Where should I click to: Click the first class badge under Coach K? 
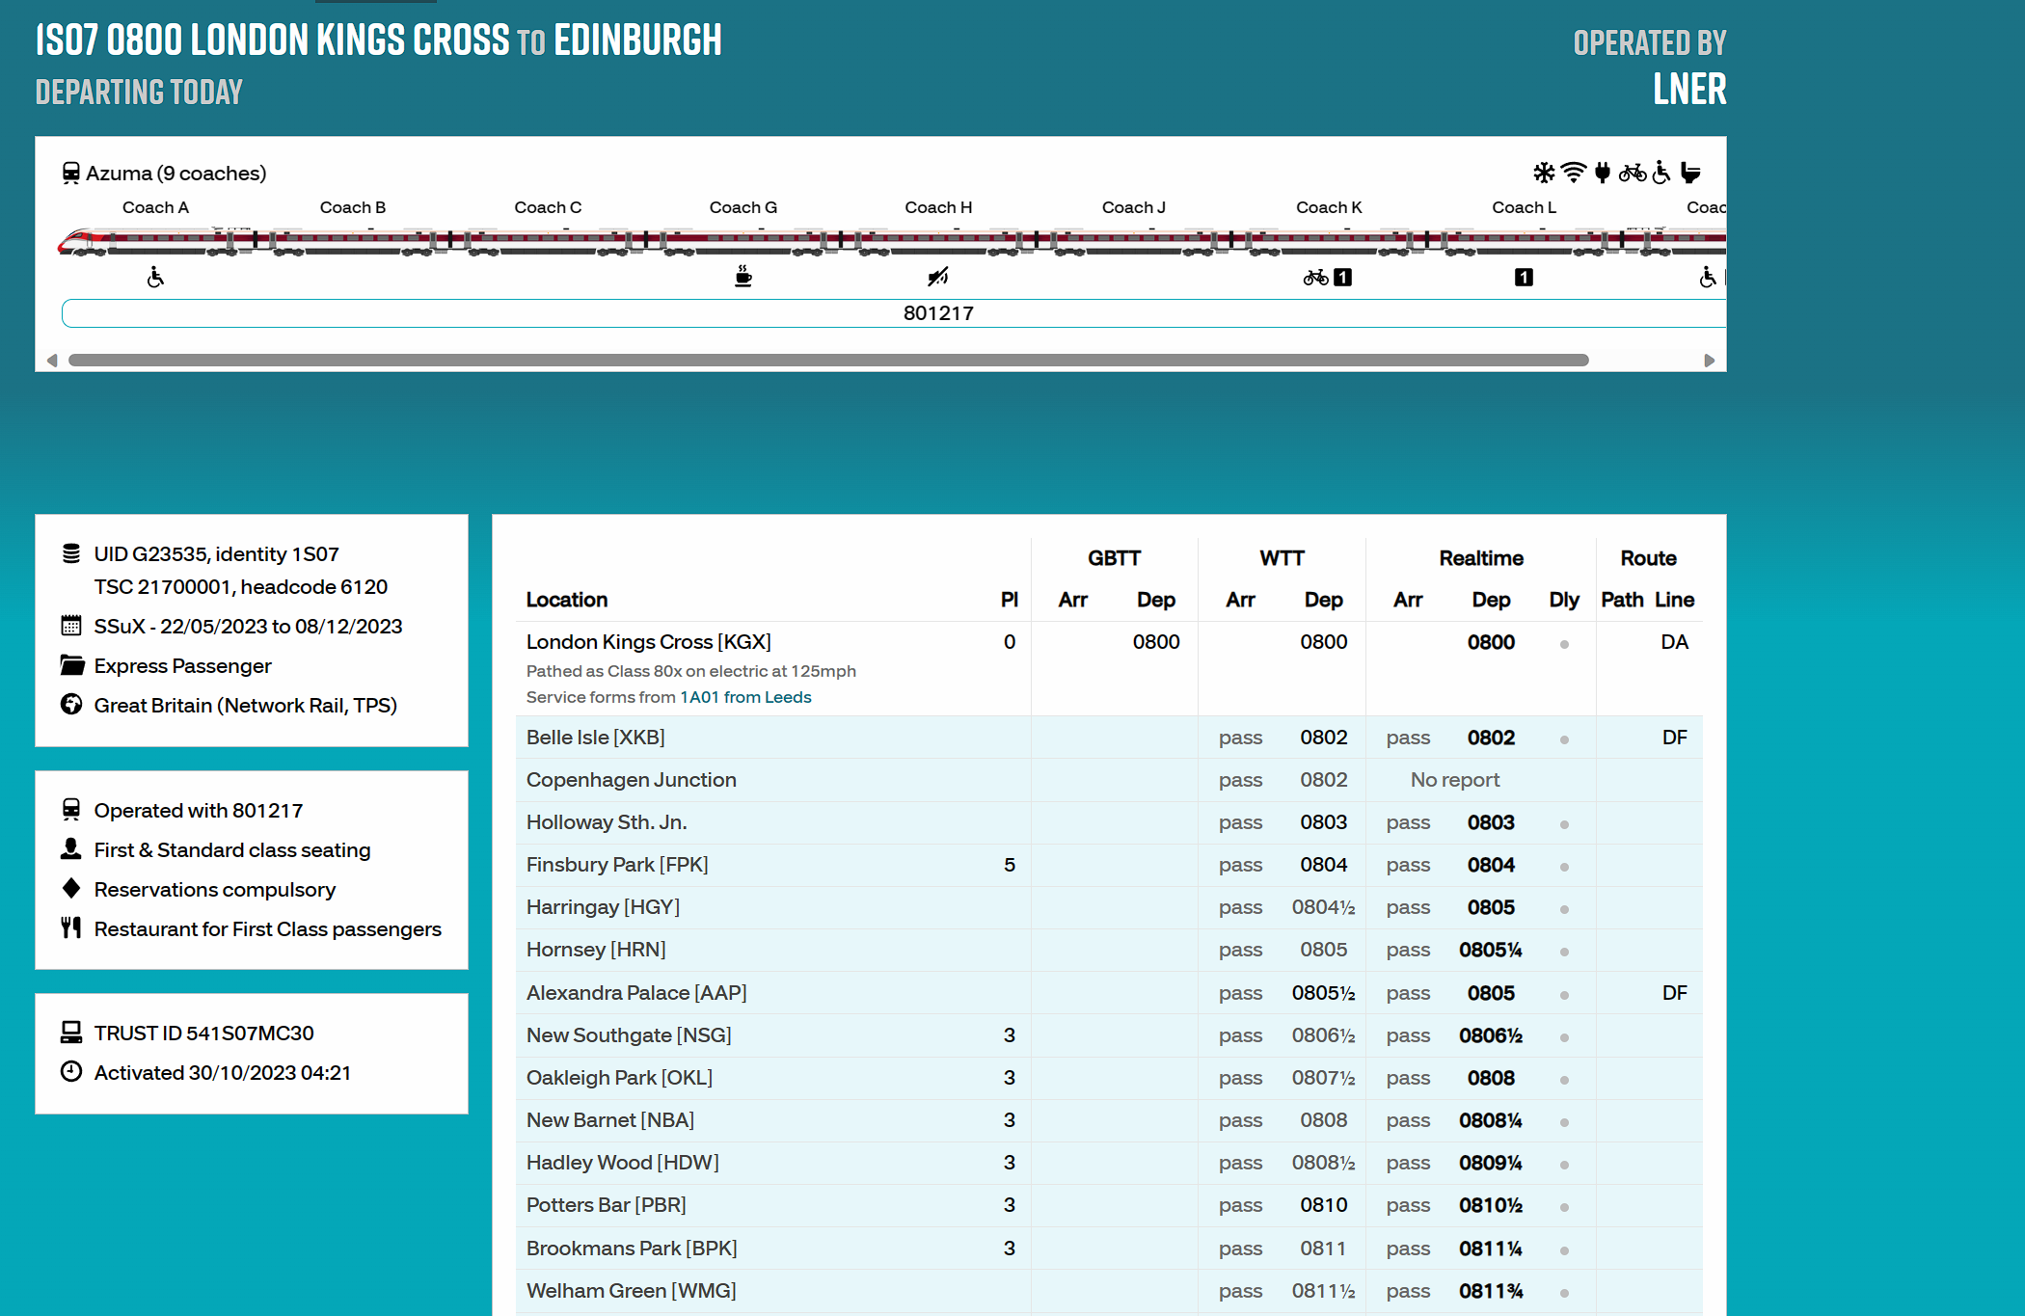(1342, 278)
